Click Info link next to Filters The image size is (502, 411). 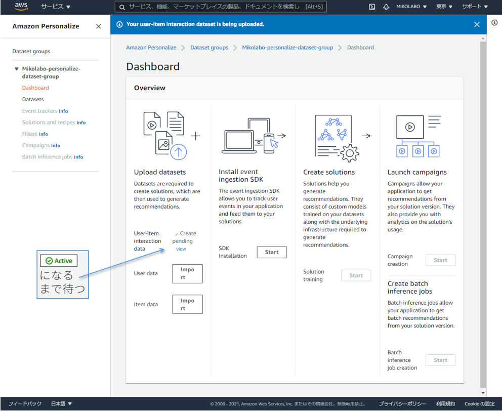tap(44, 134)
